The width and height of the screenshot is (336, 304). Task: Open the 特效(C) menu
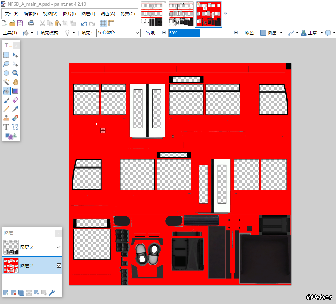[x=127, y=14]
